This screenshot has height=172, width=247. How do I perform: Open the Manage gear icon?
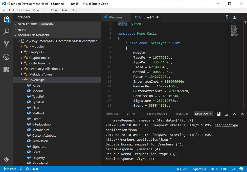(6, 160)
